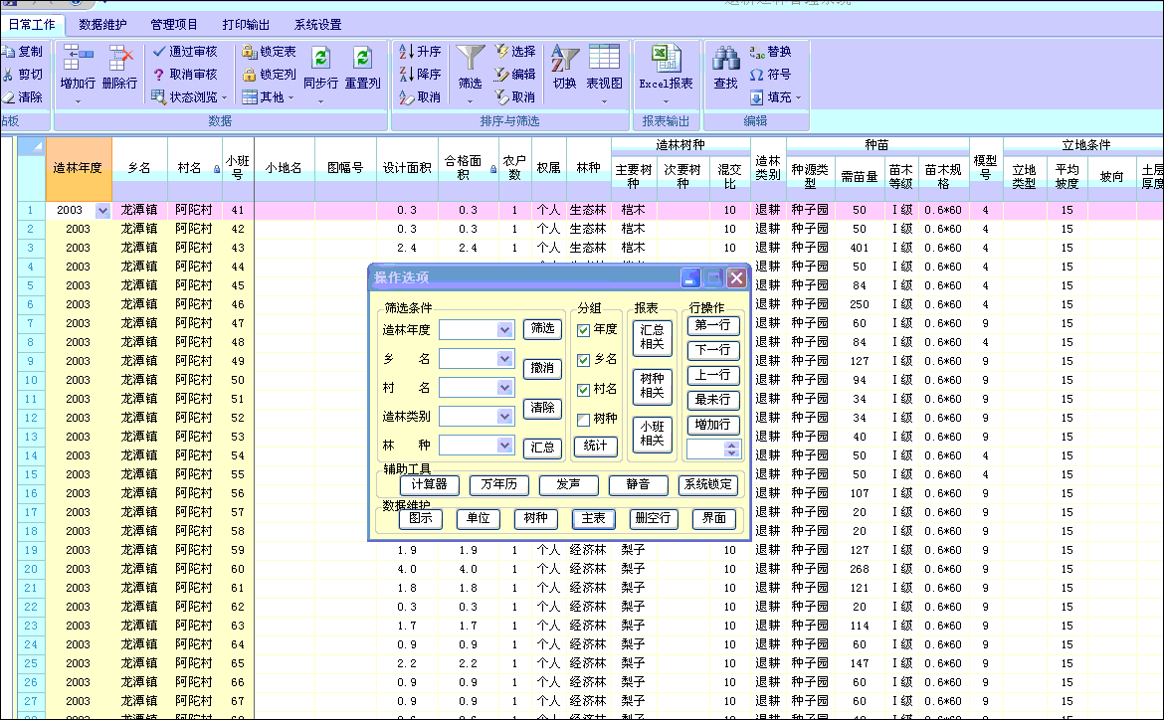Viewport: 1164px width, 720px height.
Task: Uncheck the 年度 grouping checkbox
Action: tap(583, 330)
